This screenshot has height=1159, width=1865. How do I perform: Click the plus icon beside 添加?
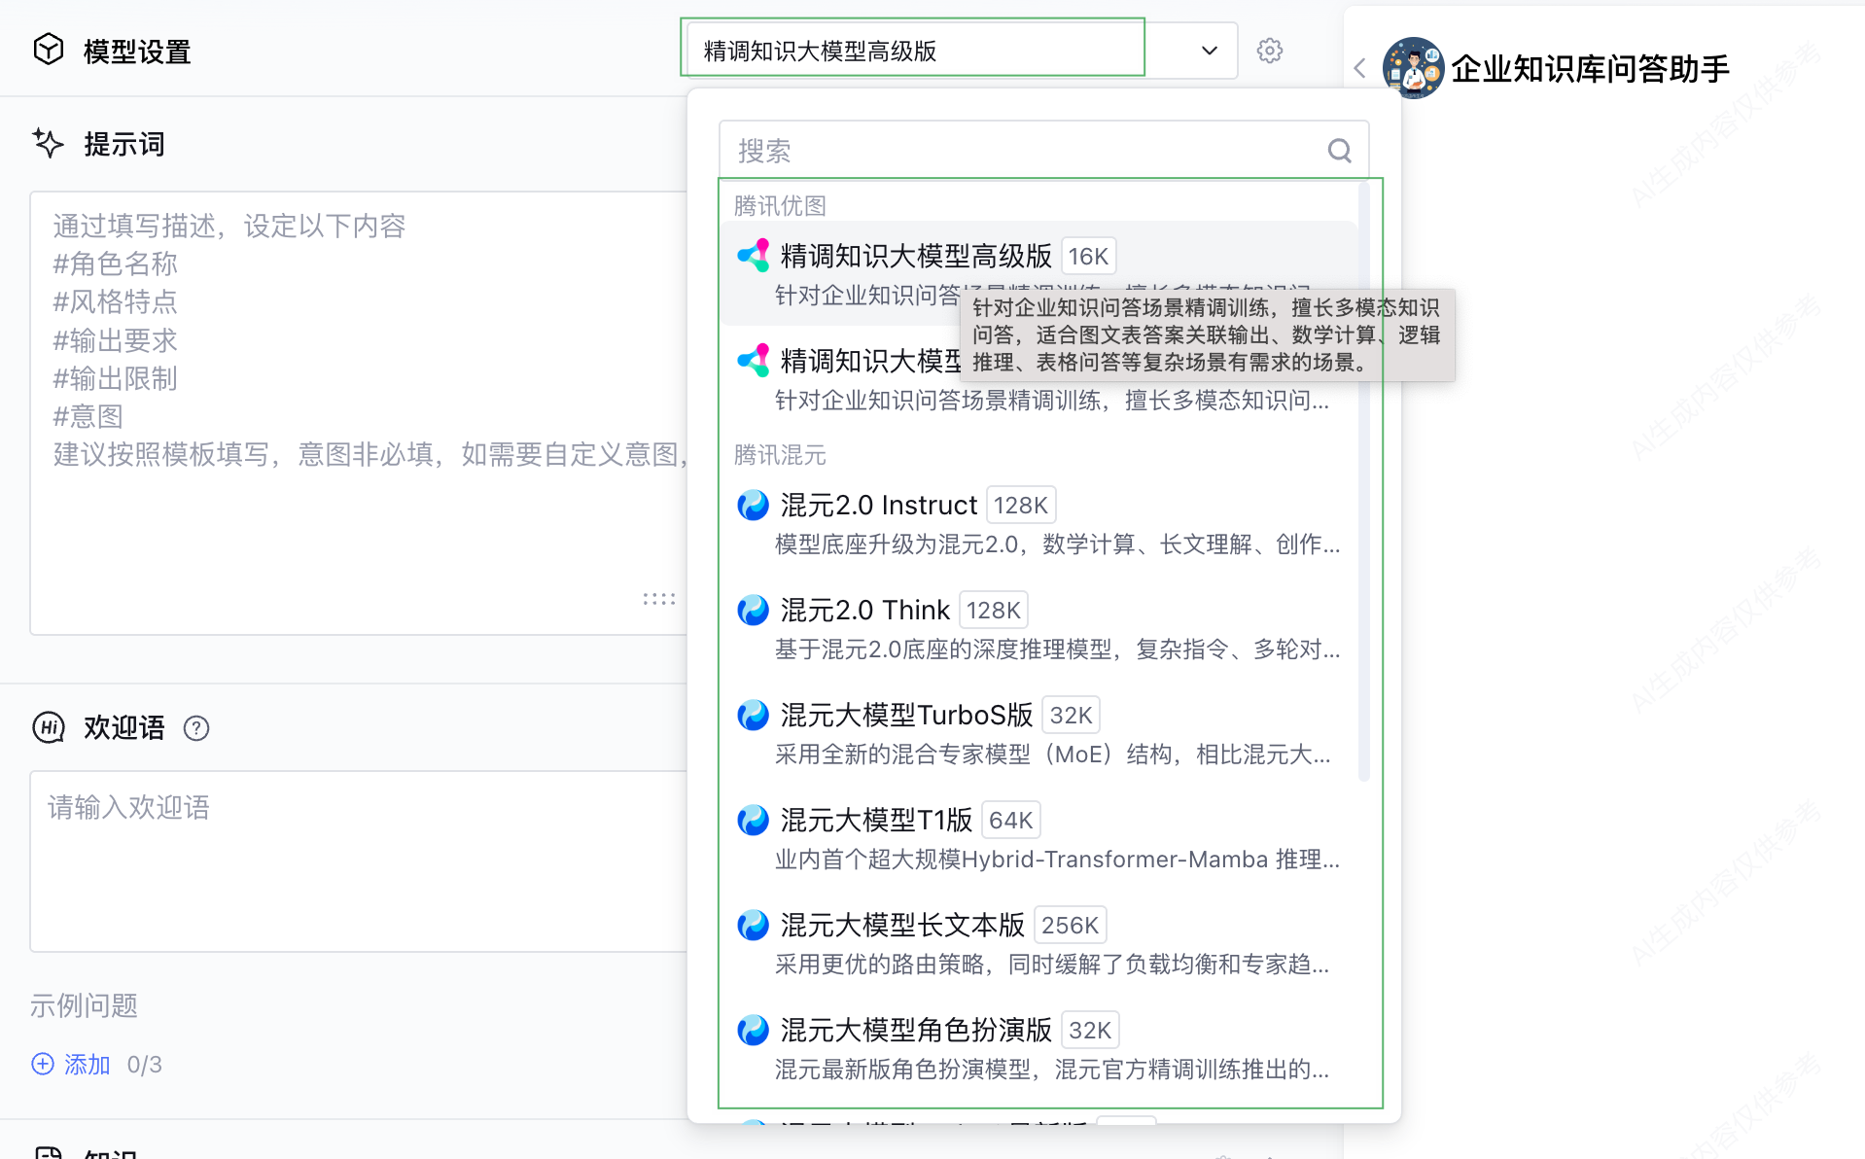(x=43, y=1064)
